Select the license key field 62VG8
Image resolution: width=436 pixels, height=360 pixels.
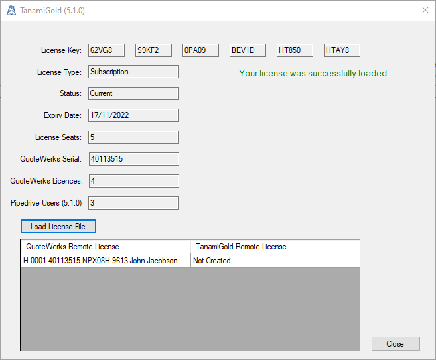pyautogui.click(x=106, y=50)
